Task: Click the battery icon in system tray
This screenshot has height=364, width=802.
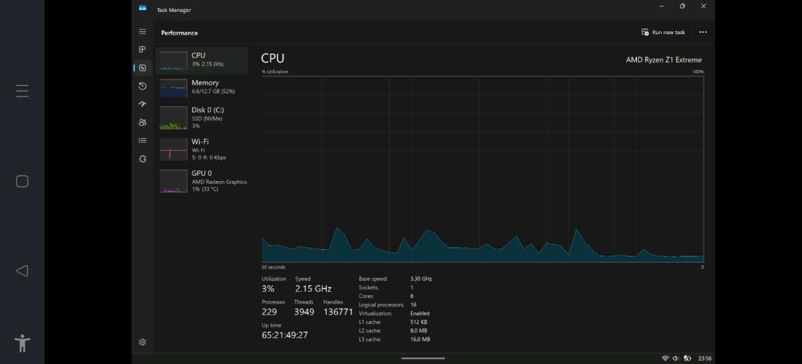Action: click(686, 359)
